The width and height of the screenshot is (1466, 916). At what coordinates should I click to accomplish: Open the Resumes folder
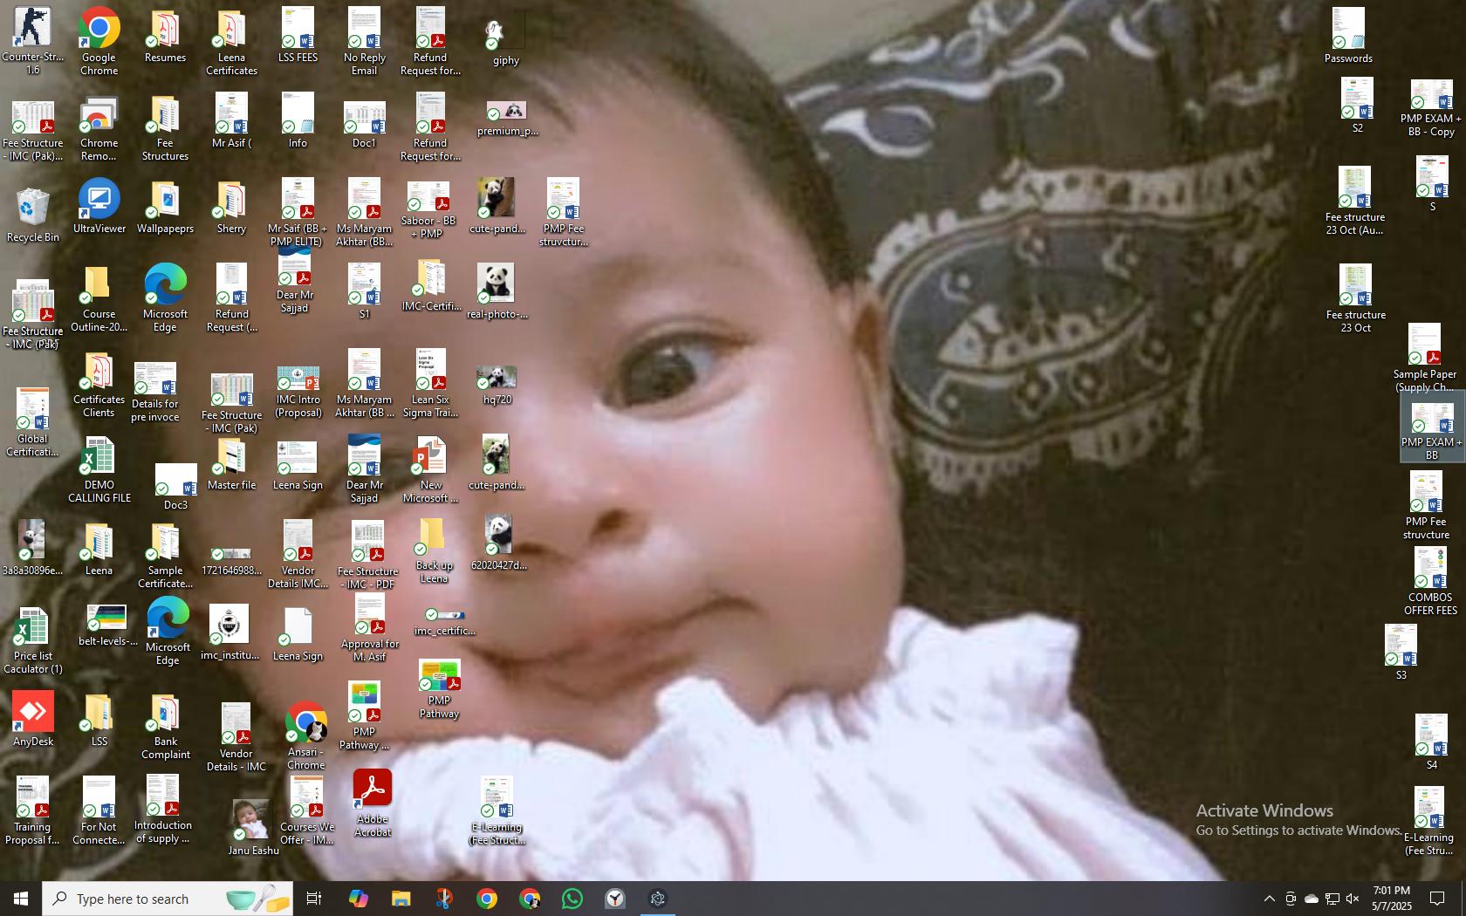[x=165, y=37]
